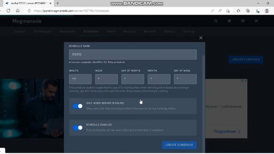Click the saved passwords key icon
Image resolution: width=274 pixels, height=154 pixels.
pos(212,11)
